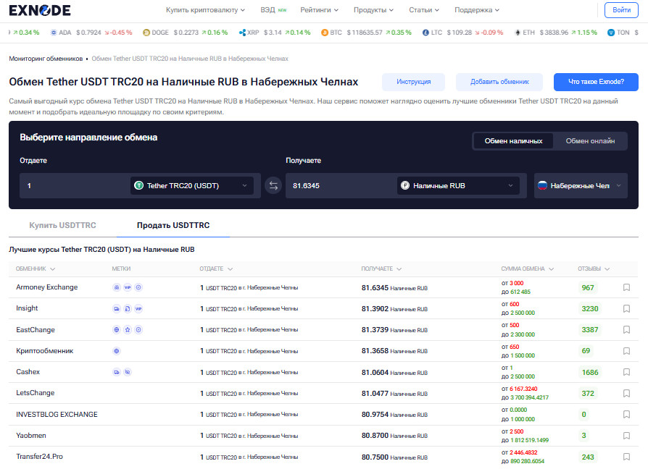
Task: Expand the Набережные Челны city selector
Action: pos(579,186)
